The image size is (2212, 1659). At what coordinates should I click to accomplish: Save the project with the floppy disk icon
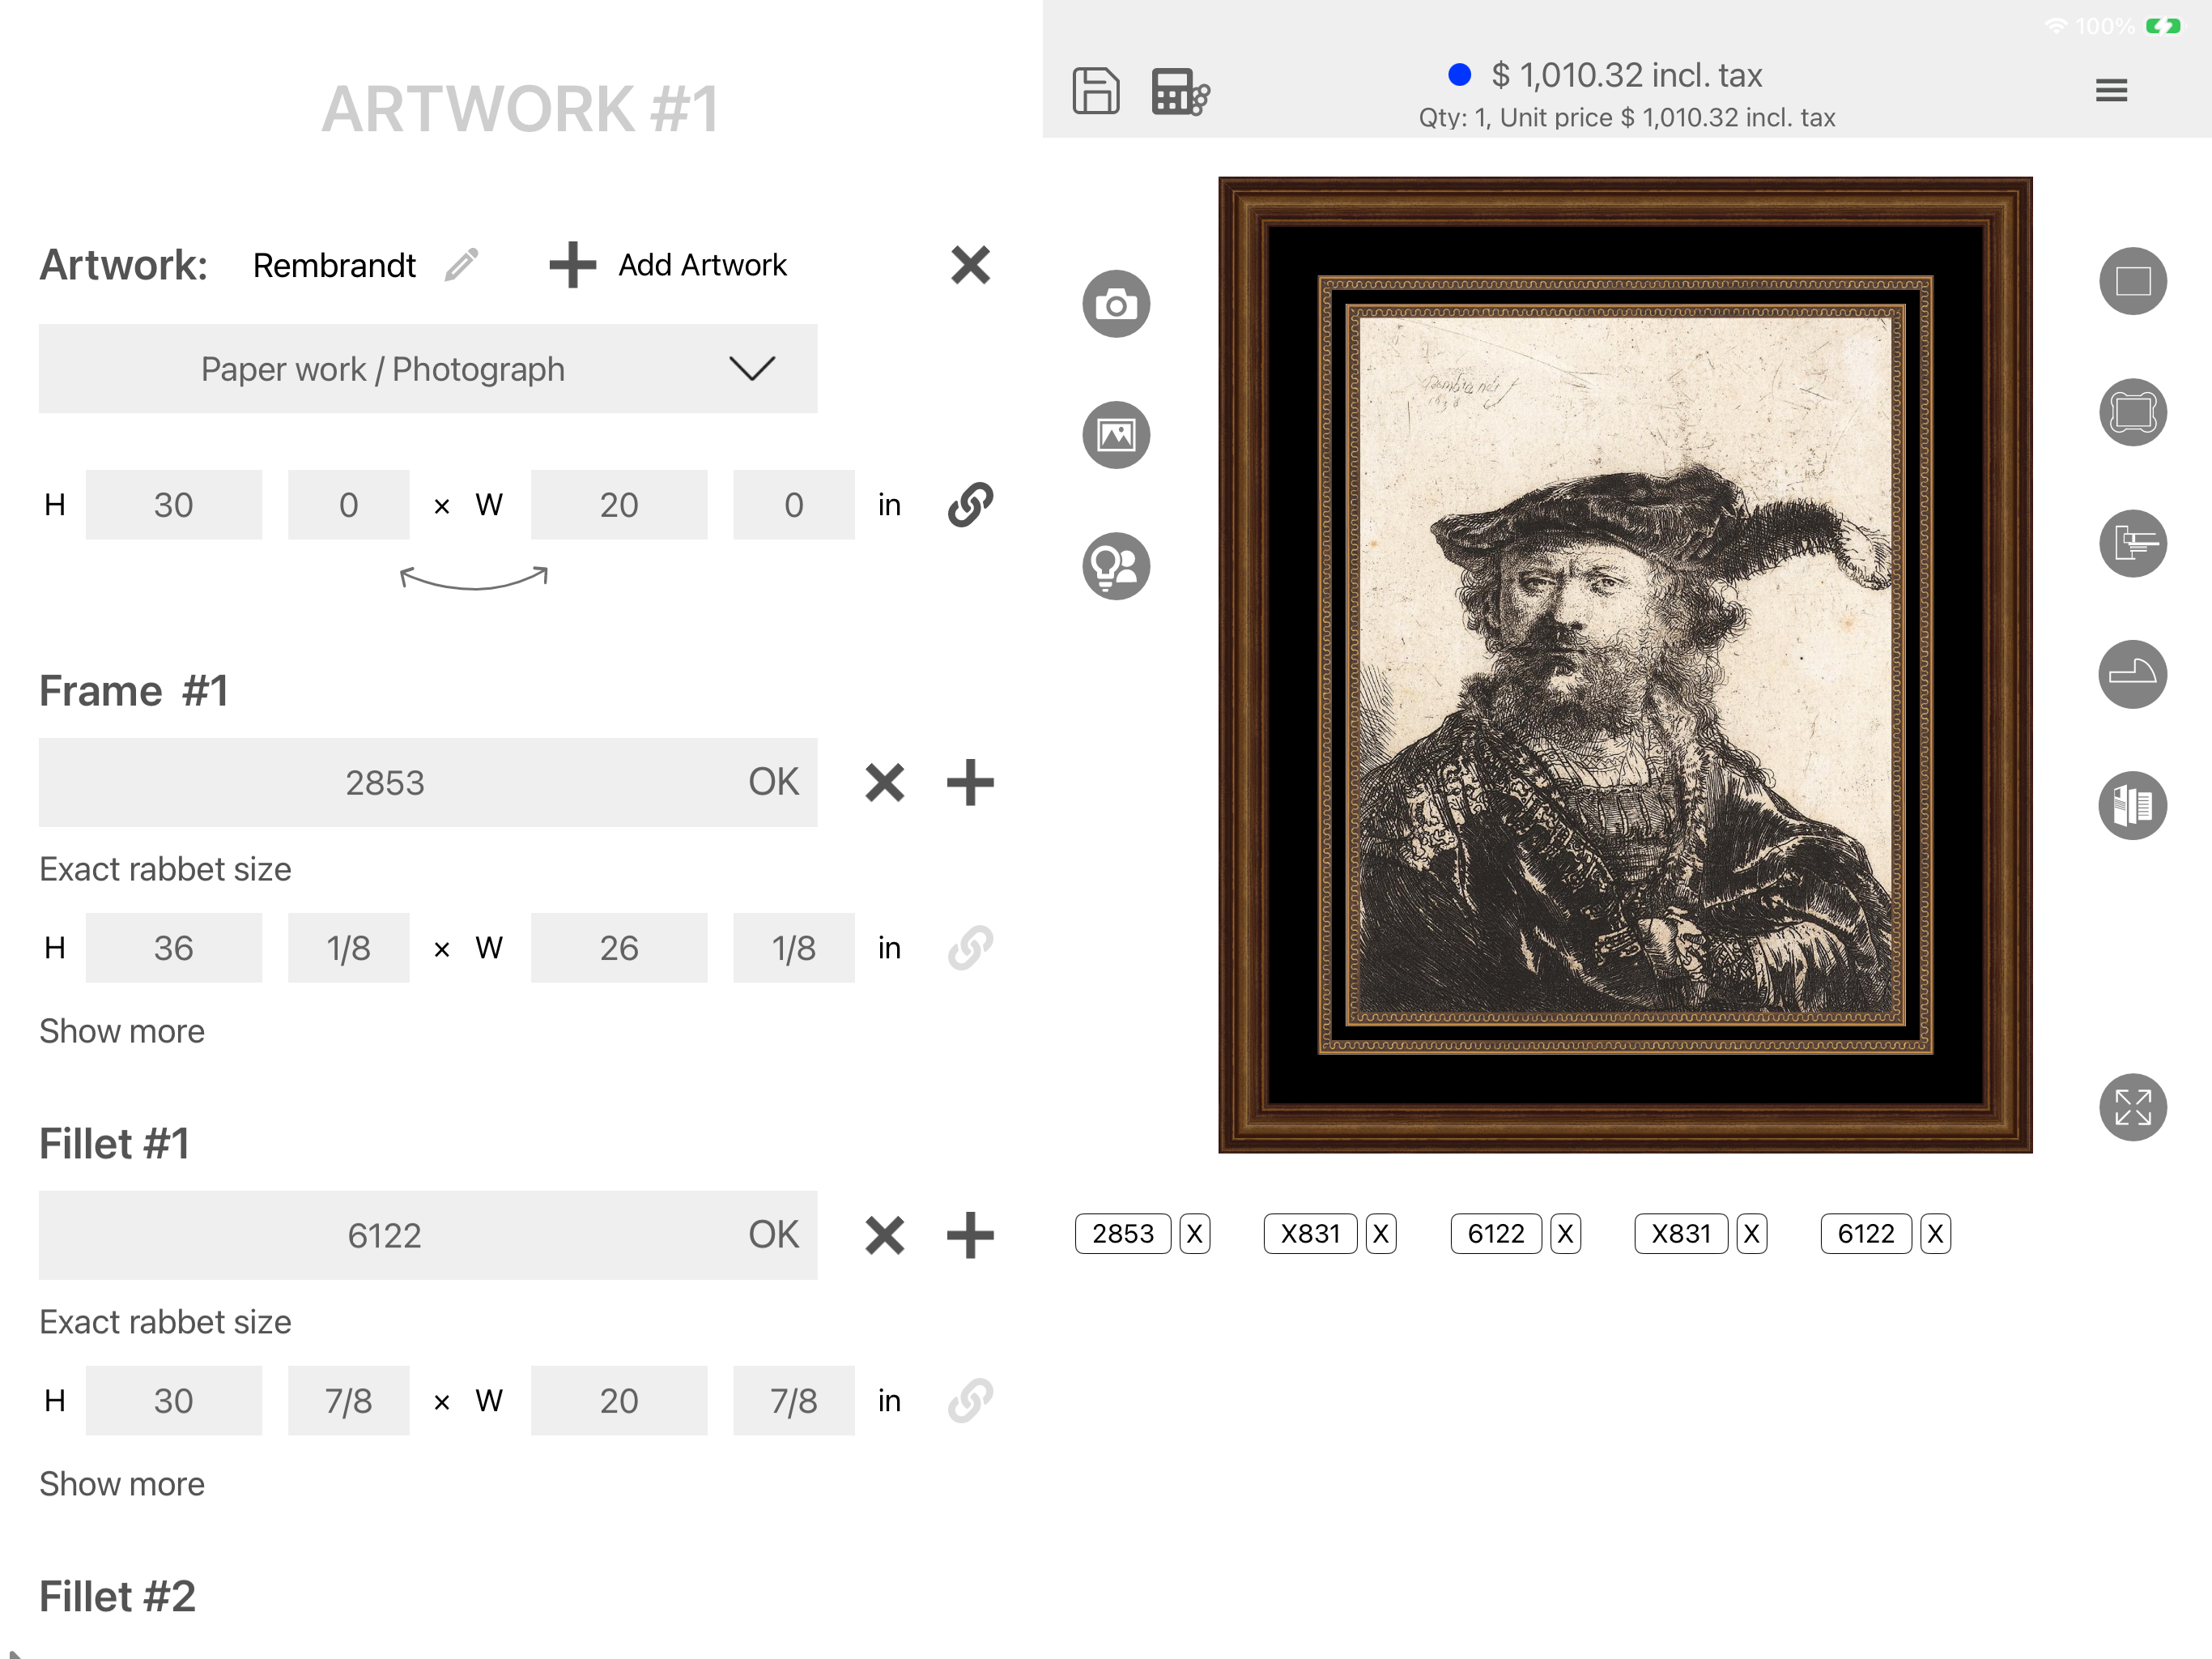point(1096,91)
